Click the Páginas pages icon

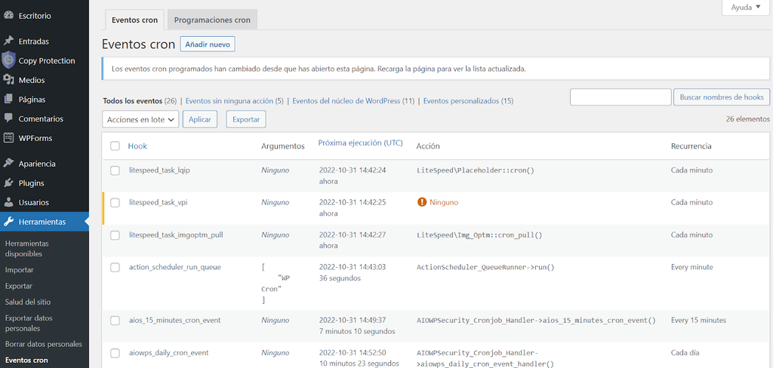click(9, 100)
